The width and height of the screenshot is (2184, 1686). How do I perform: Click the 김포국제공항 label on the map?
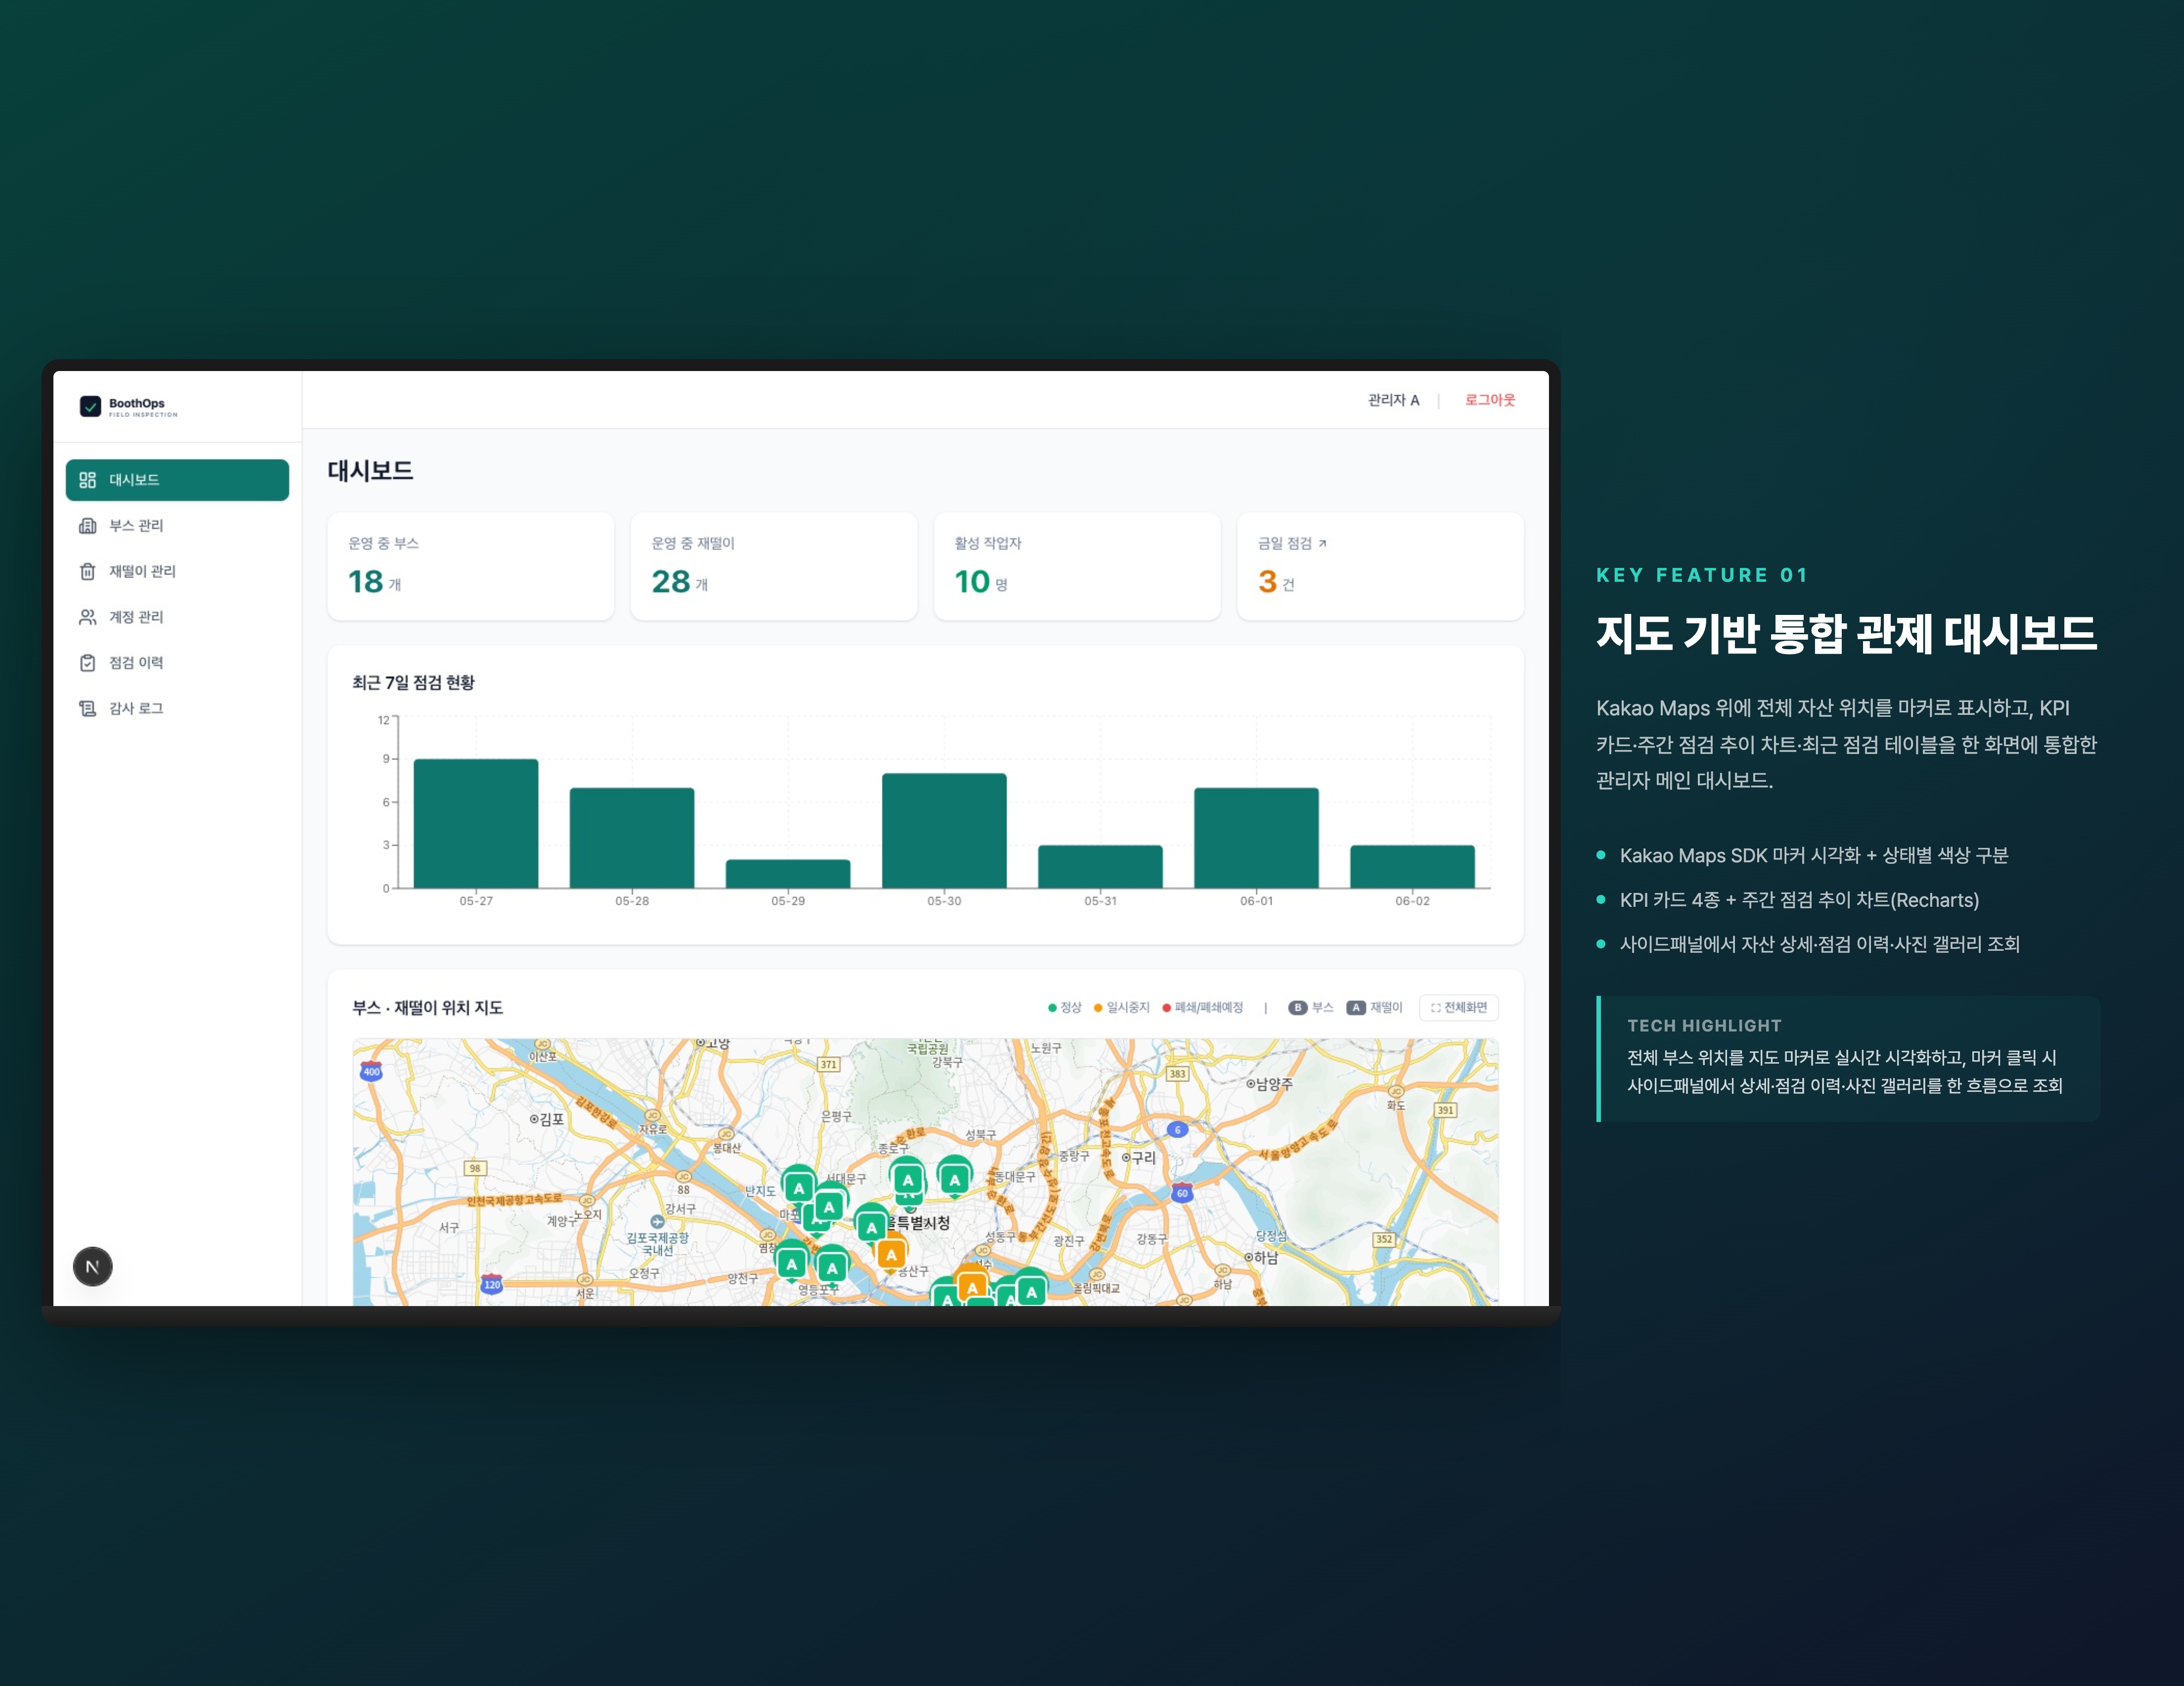[x=657, y=1244]
